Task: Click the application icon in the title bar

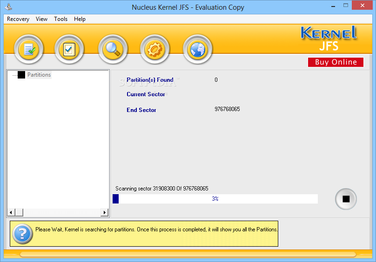Action: [8, 7]
